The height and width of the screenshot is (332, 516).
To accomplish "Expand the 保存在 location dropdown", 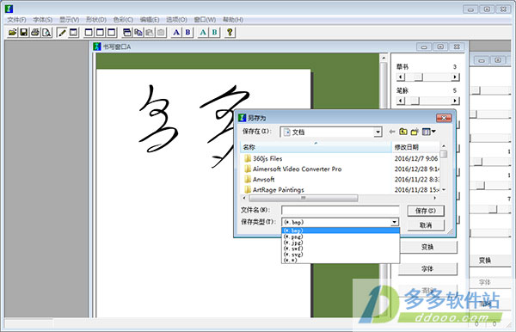I will (x=378, y=132).
